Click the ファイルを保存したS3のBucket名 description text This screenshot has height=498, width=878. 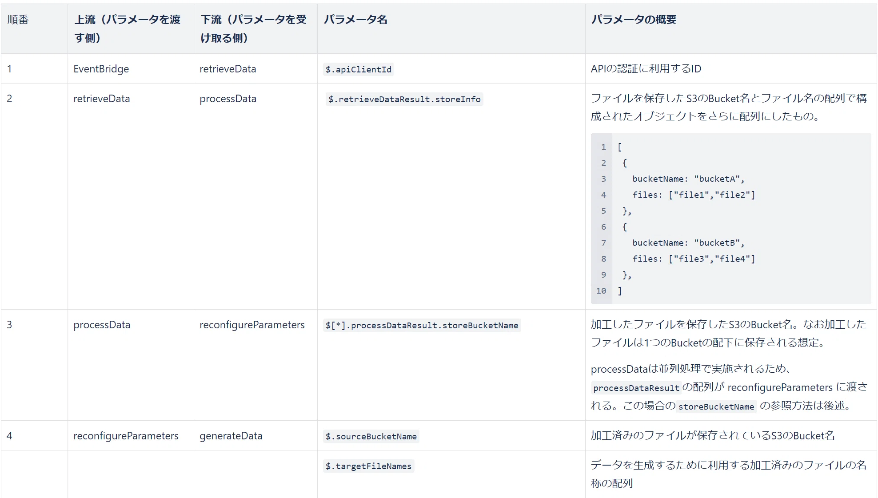point(729,107)
